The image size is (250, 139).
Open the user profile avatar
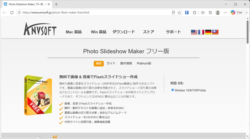coord(217,13)
